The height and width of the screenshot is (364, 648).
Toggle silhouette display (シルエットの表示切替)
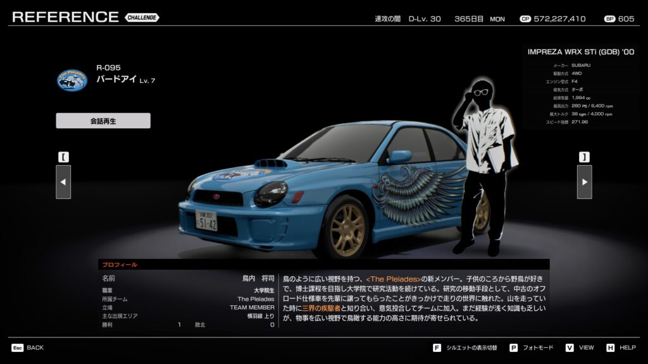click(x=437, y=348)
